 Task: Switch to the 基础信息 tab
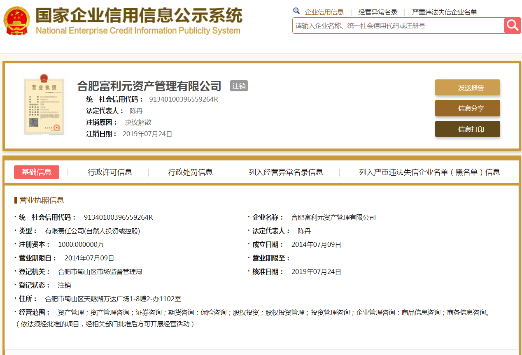click(37, 172)
